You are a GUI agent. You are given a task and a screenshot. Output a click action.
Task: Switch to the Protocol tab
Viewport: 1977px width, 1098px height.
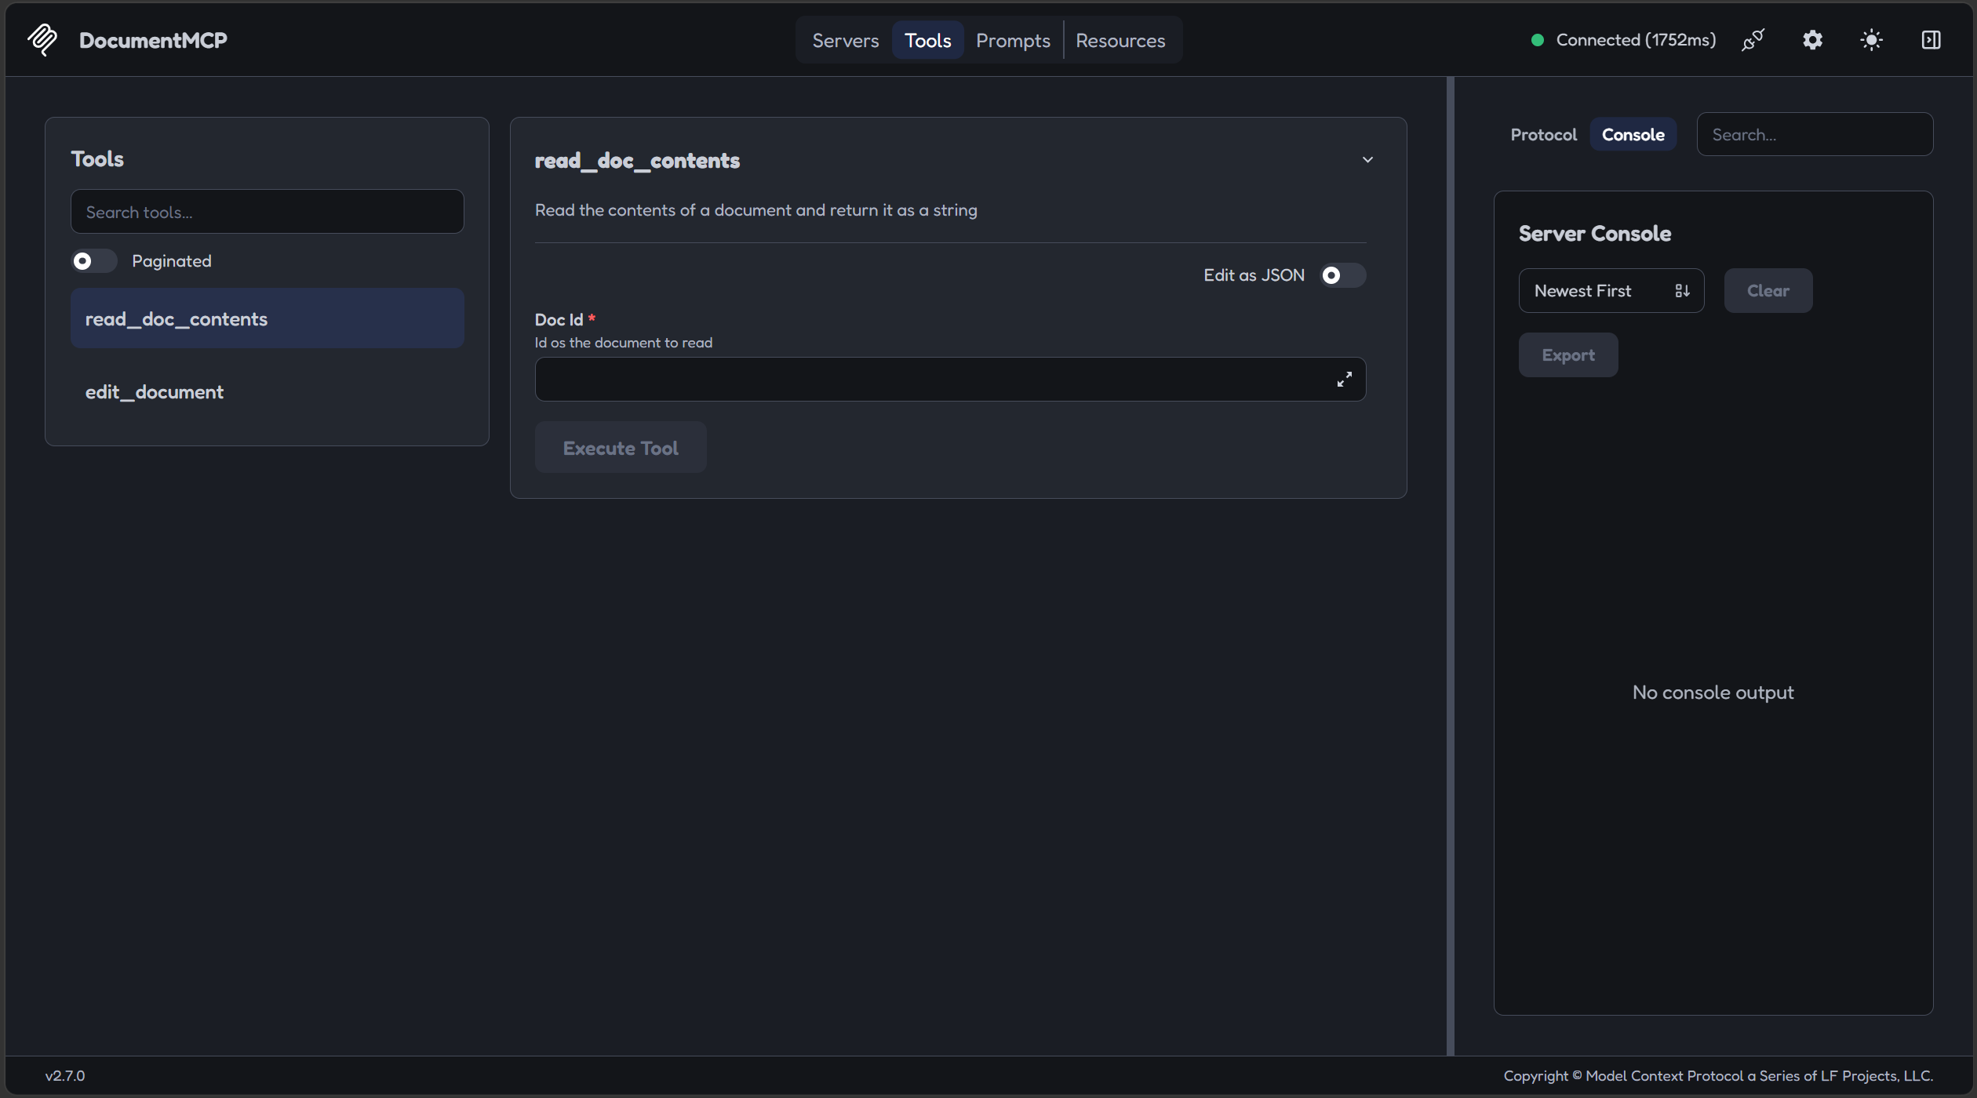point(1543,134)
